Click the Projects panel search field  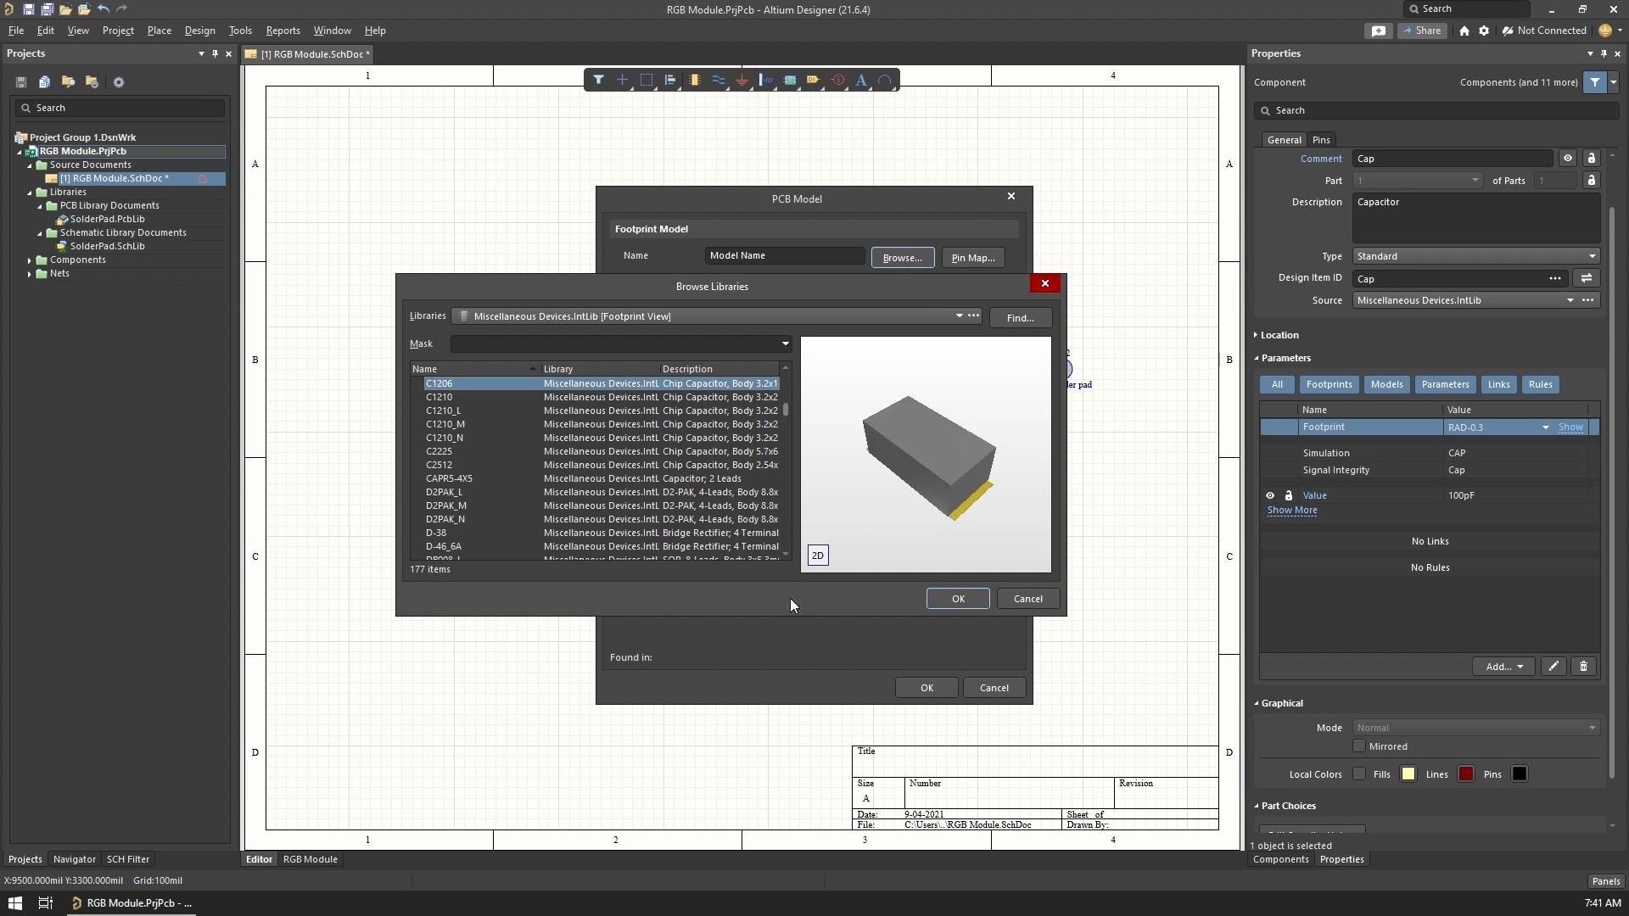[120, 108]
